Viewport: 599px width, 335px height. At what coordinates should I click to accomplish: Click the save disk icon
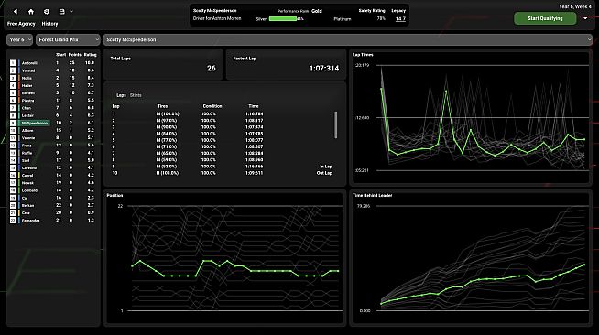click(x=62, y=12)
